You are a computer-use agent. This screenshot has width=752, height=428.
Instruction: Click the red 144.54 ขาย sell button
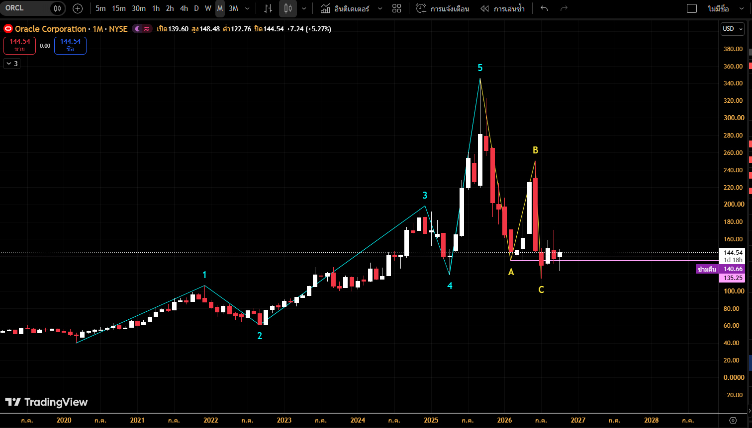(x=19, y=46)
